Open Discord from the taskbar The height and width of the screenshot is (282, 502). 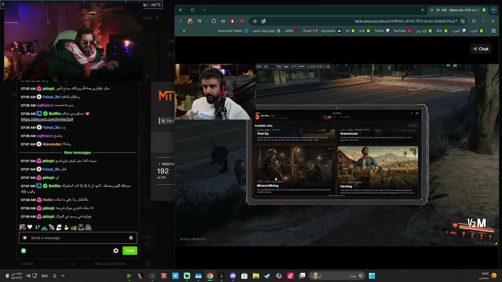(x=233, y=276)
